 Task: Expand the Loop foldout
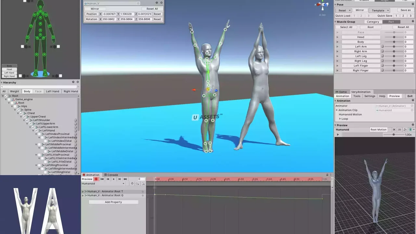pos(340,119)
